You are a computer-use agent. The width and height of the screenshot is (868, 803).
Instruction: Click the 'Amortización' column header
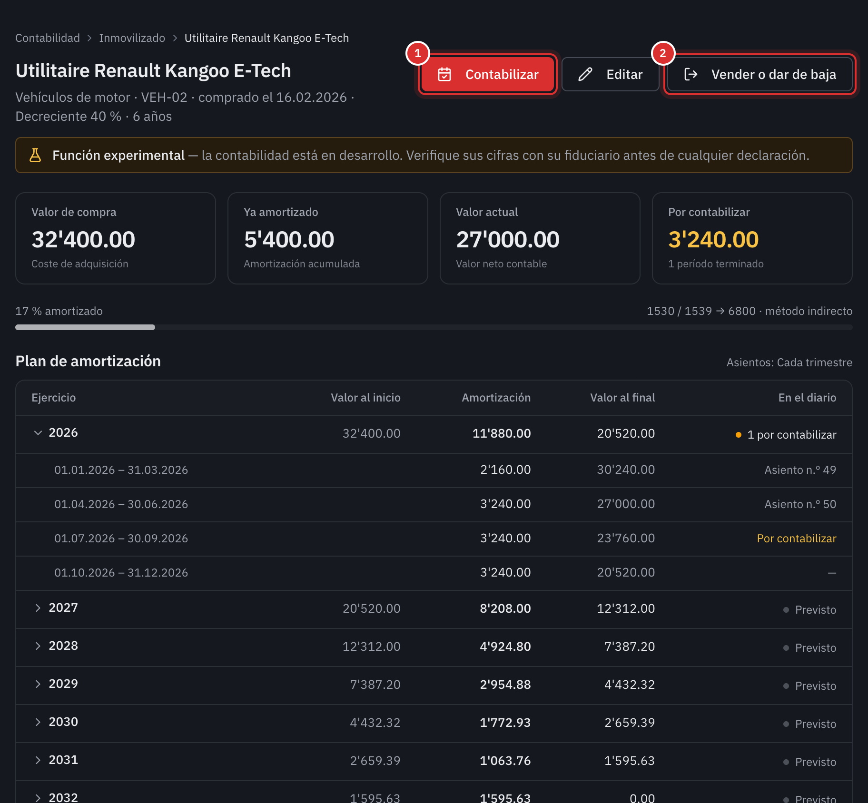496,398
